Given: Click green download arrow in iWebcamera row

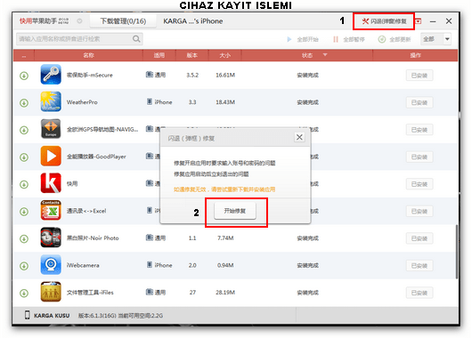Looking at the screenshot, I should (x=24, y=266).
